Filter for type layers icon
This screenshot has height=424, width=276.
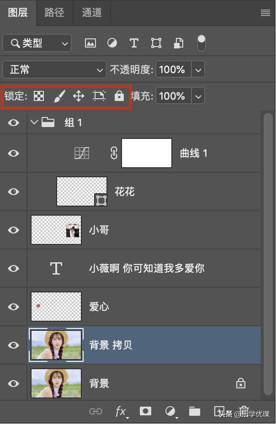tap(134, 43)
